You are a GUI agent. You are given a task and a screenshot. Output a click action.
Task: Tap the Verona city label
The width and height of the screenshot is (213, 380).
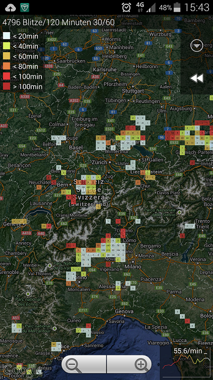198,259
